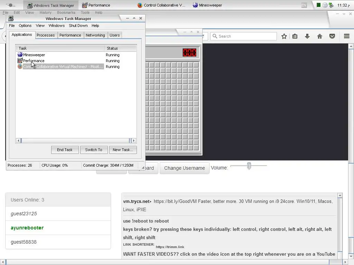354x265 pixels.
Task: Switch to the Processes tab
Action: coord(46,35)
